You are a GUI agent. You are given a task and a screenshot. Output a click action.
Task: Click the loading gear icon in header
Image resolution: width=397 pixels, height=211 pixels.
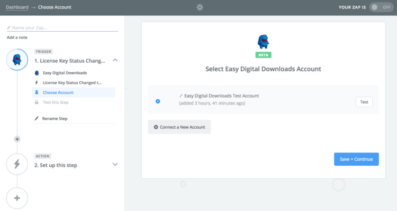(x=200, y=7)
